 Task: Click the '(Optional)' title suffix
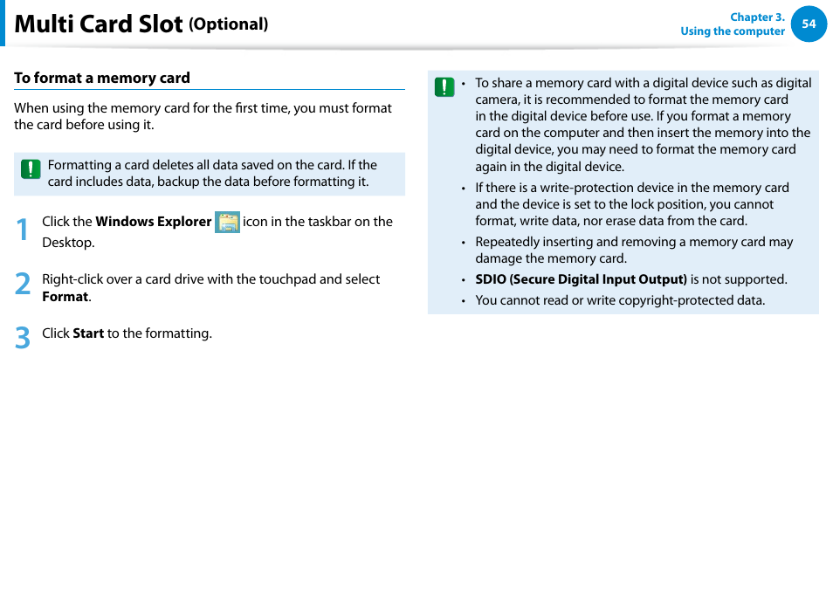point(229,24)
